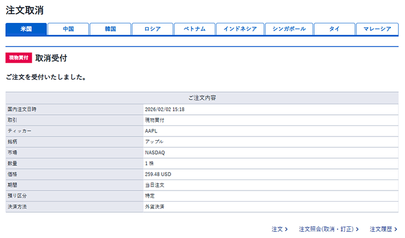This screenshot has width=405, height=238.
Task: Click the ご注文内容 table header
Action: pos(201,97)
